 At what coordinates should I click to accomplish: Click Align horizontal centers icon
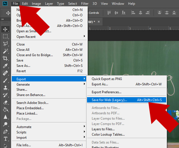[x=140, y=13]
